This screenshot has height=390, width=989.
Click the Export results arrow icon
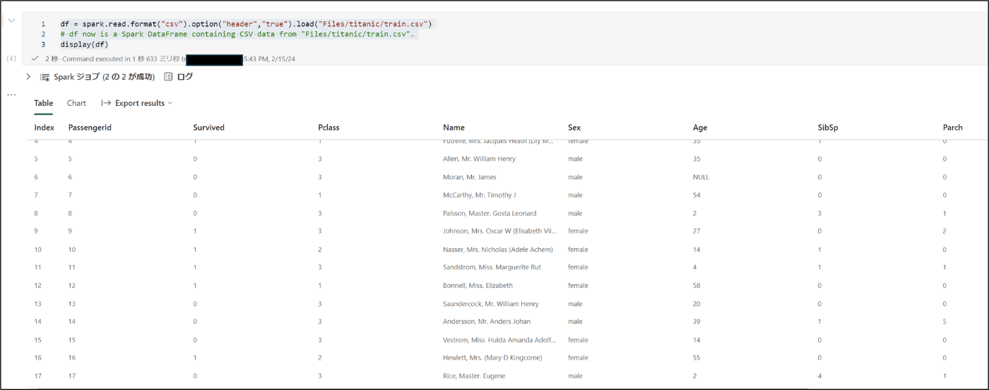[x=106, y=103]
